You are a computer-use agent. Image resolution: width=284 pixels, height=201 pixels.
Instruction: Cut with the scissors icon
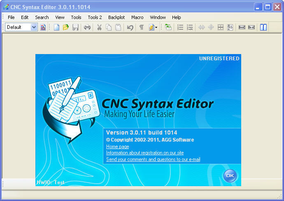99,27
